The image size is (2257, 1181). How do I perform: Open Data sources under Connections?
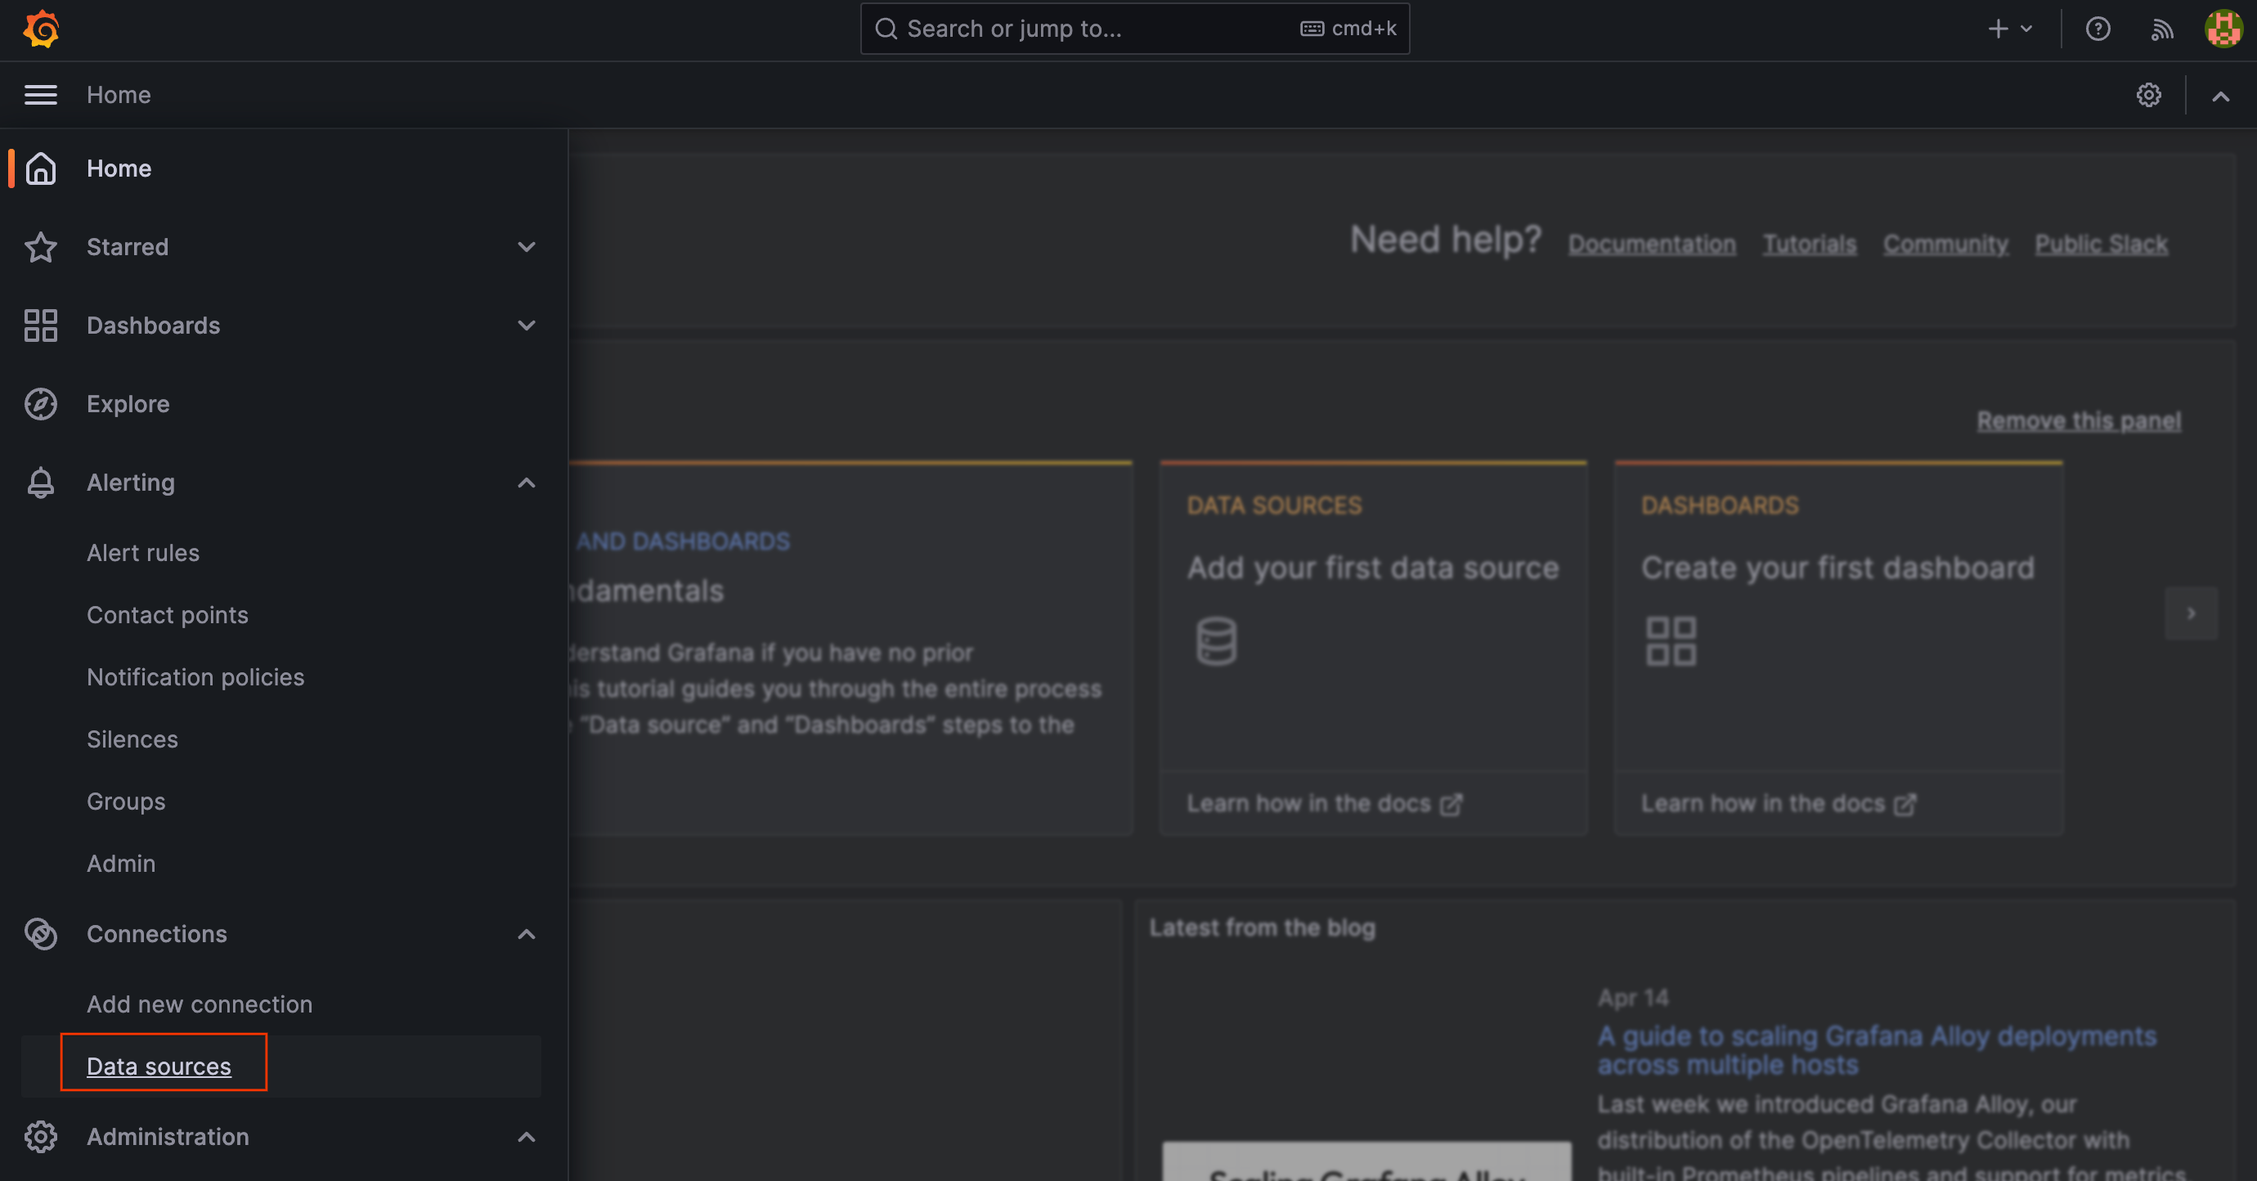pyautogui.click(x=158, y=1065)
